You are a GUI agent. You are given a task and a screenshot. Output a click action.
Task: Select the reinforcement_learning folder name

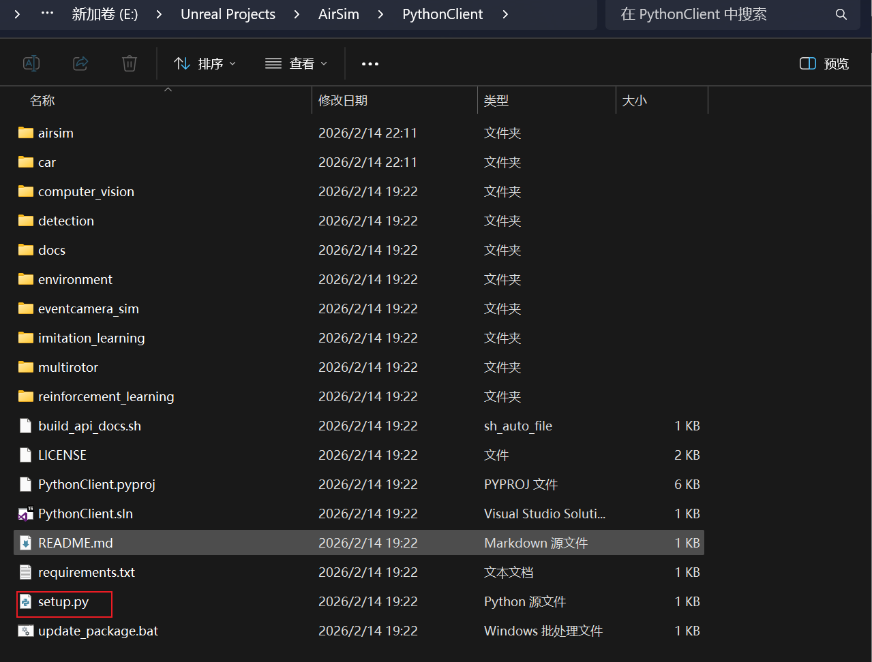pyautogui.click(x=106, y=396)
